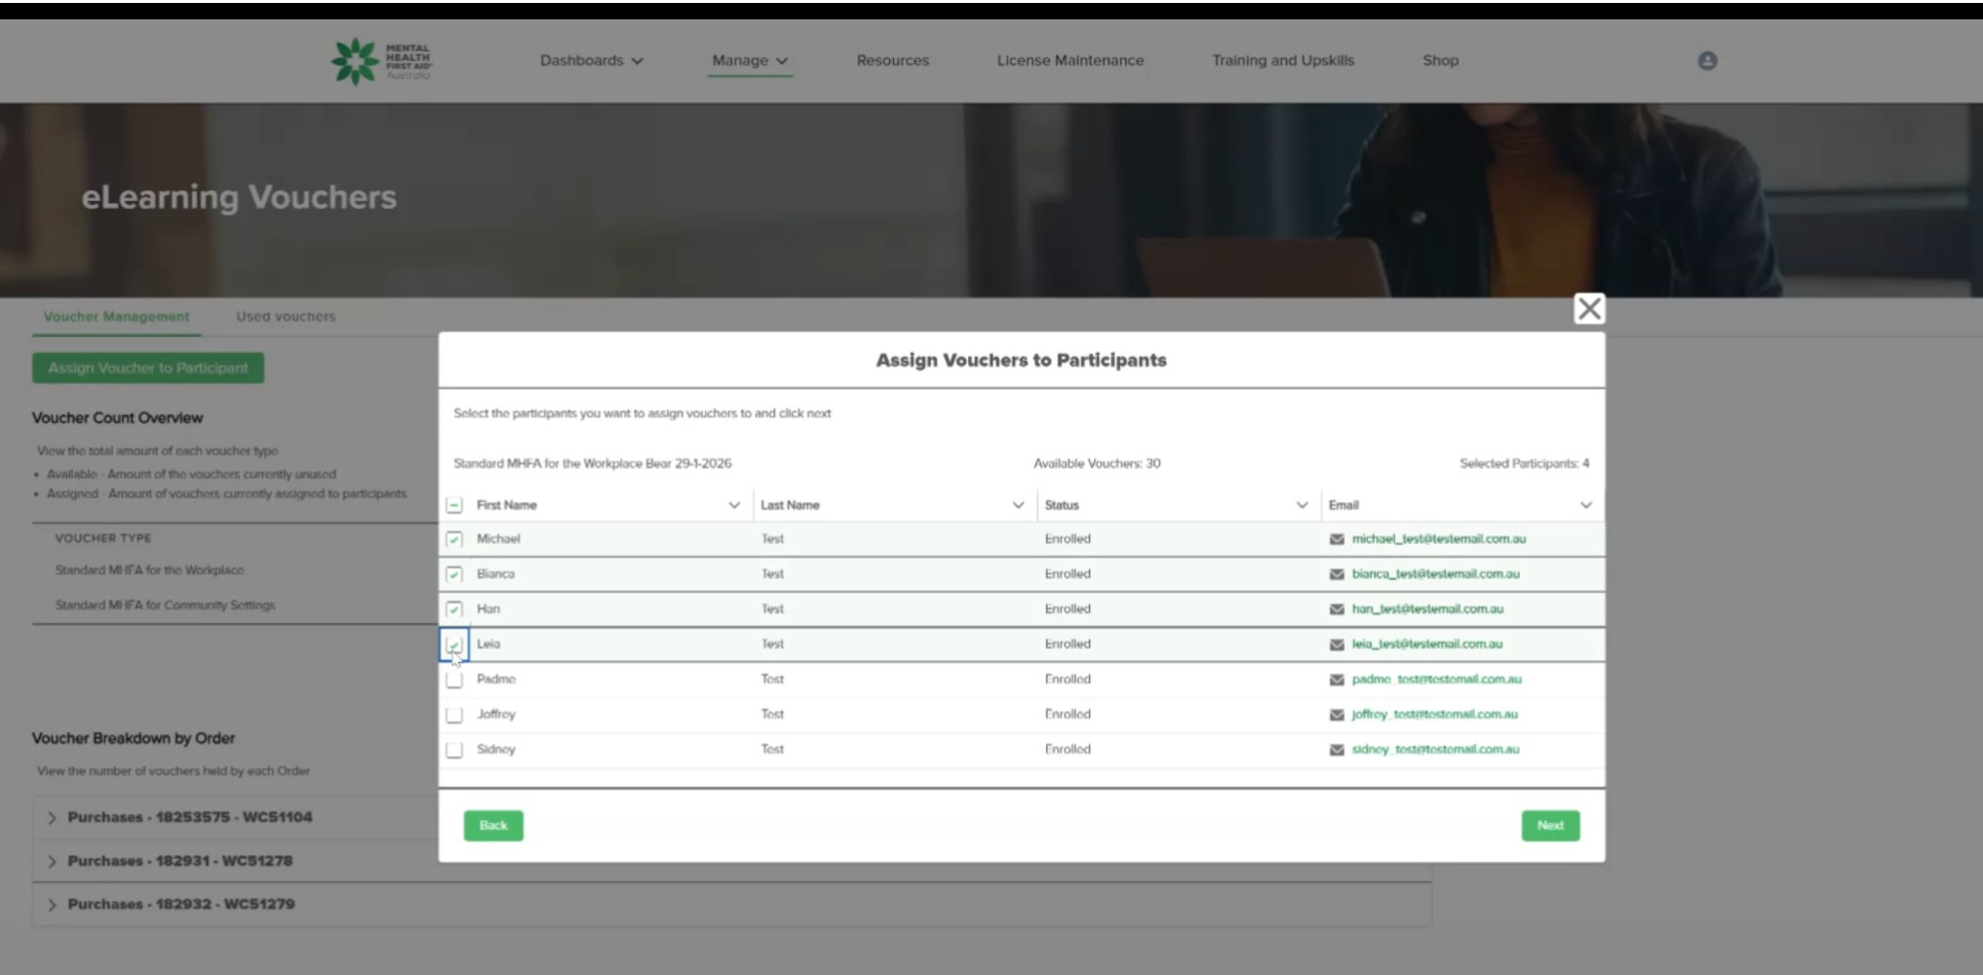The width and height of the screenshot is (1983, 975).
Task: Click the envelope icon in Sidney's row
Action: pos(1337,750)
